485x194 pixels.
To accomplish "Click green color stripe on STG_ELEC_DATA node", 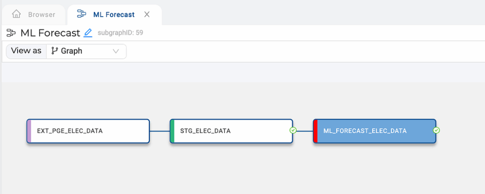I will click(172, 131).
